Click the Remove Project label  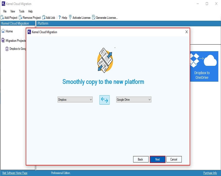coord(31,18)
